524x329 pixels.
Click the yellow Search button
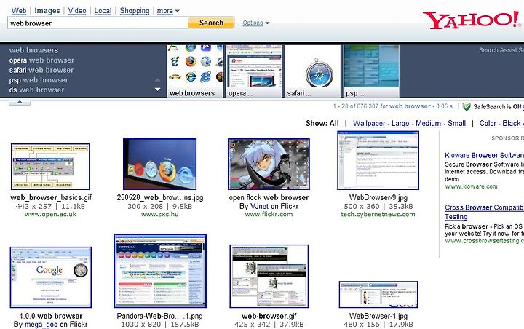(x=211, y=23)
